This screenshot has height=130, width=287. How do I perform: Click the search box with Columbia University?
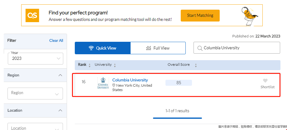coord(237,48)
